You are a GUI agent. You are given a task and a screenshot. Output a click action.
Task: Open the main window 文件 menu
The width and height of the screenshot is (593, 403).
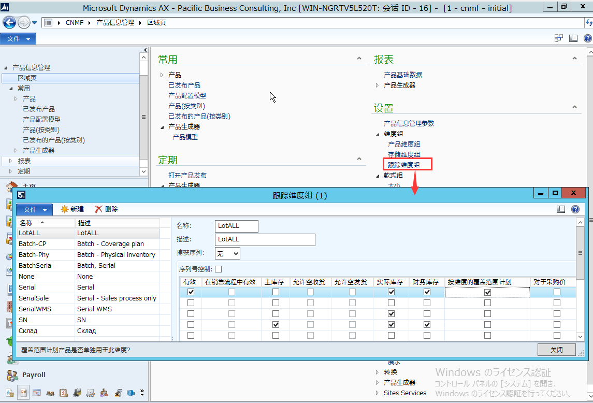[x=18, y=39]
